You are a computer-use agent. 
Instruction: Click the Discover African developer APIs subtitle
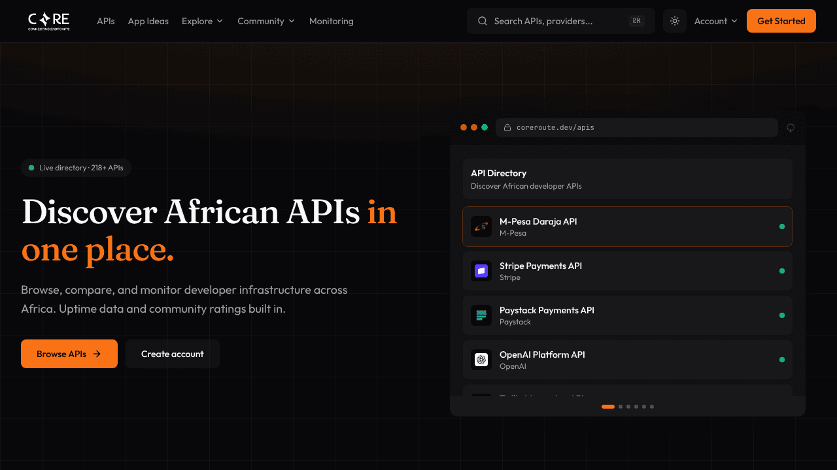click(526, 186)
